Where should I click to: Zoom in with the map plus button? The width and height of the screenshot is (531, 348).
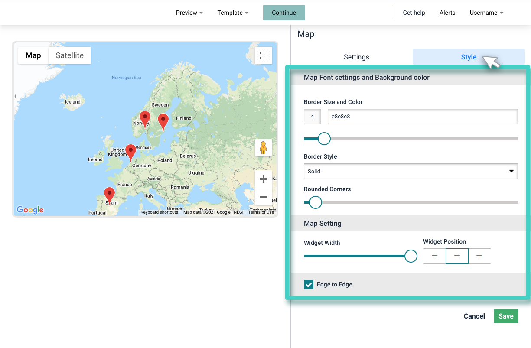(264, 179)
